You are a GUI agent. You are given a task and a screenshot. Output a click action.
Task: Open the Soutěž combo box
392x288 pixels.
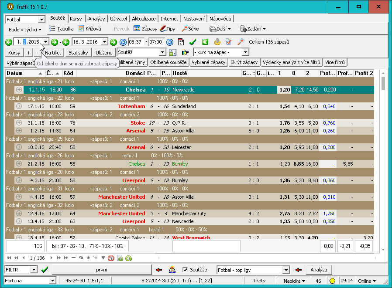pyautogui.click(x=162, y=52)
